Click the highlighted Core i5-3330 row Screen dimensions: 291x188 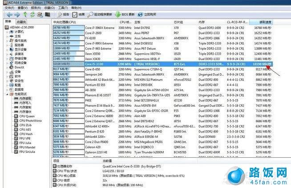tap(162, 64)
